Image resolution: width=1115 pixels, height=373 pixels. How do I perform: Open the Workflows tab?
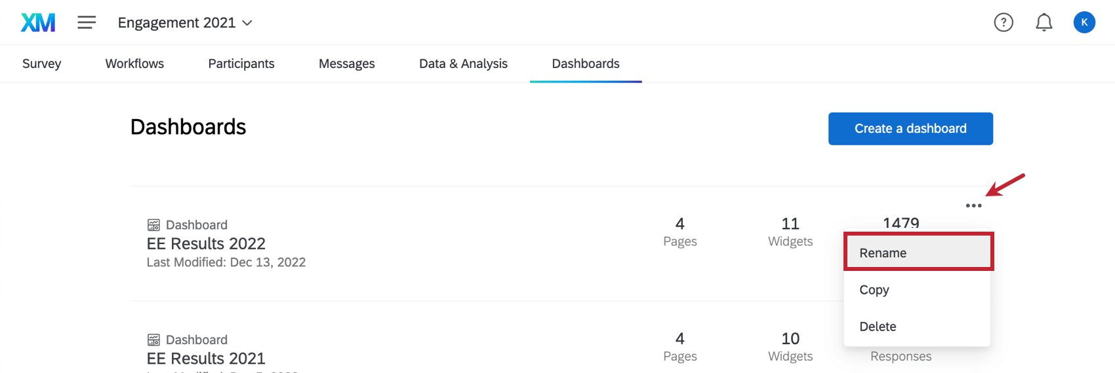click(x=134, y=63)
